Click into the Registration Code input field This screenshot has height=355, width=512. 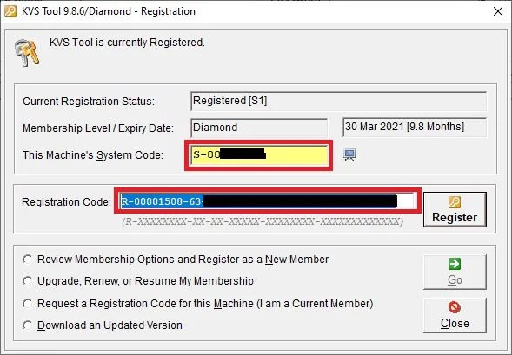click(x=268, y=201)
